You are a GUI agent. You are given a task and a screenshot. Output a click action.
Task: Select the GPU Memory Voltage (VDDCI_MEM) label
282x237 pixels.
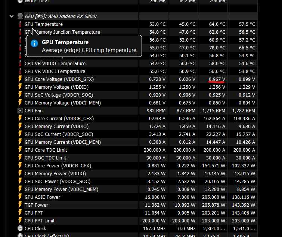click(x=63, y=103)
